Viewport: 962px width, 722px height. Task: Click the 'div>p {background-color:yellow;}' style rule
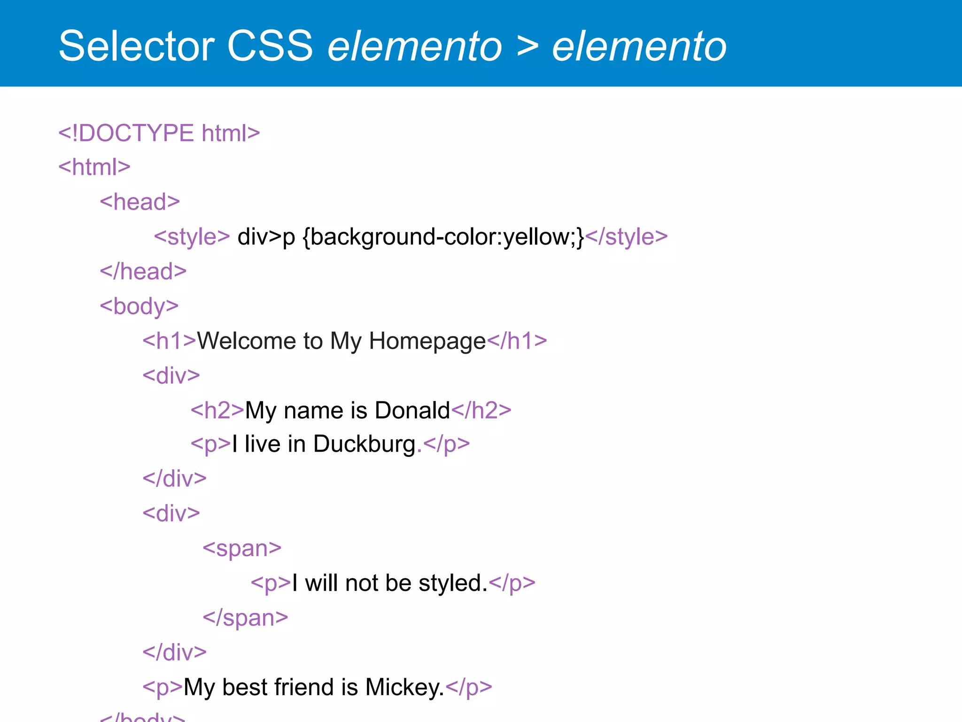tap(411, 237)
